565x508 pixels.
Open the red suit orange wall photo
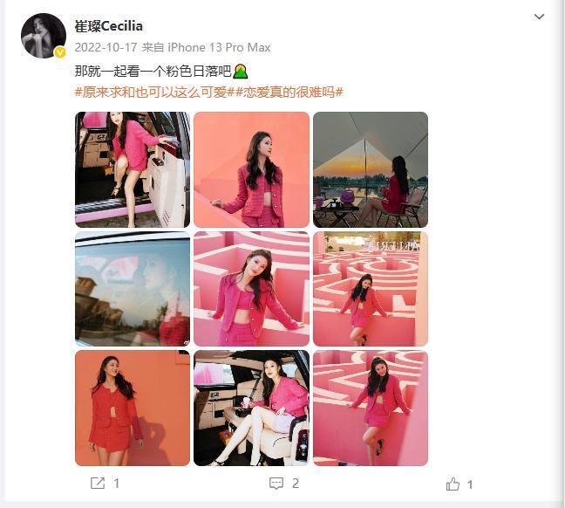pos(133,408)
